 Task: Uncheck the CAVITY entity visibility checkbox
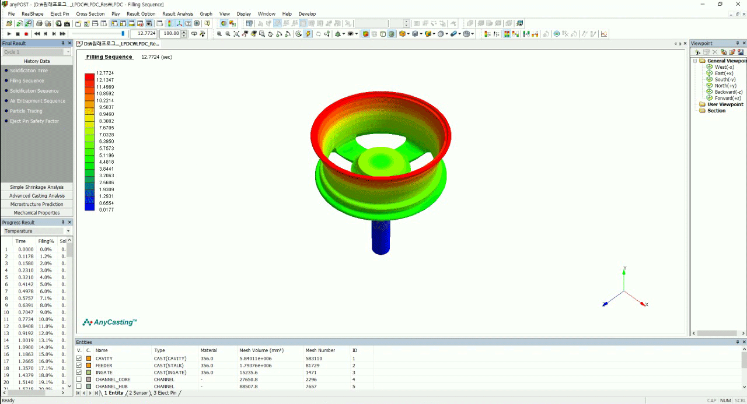coord(79,359)
